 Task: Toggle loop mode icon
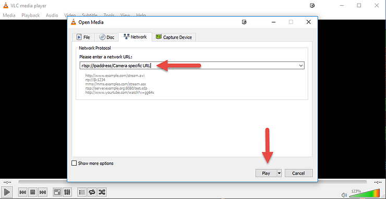[92, 192]
